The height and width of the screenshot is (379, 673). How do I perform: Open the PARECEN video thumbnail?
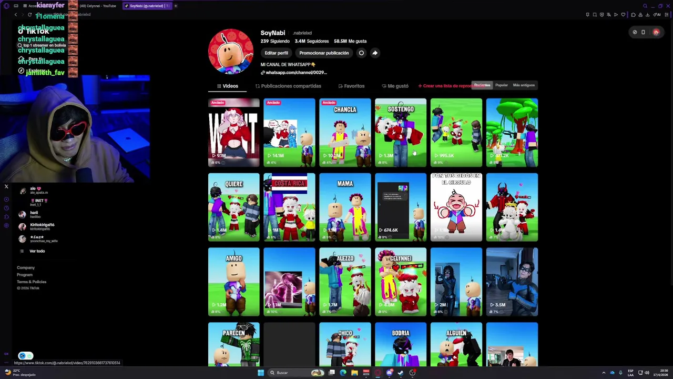pyautogui.click(x=233, y=345)
